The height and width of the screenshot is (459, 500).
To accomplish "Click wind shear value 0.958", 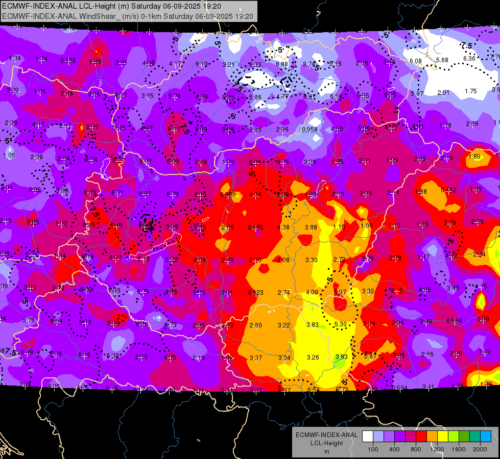I will pyautogui.click(x=309, y=130).
